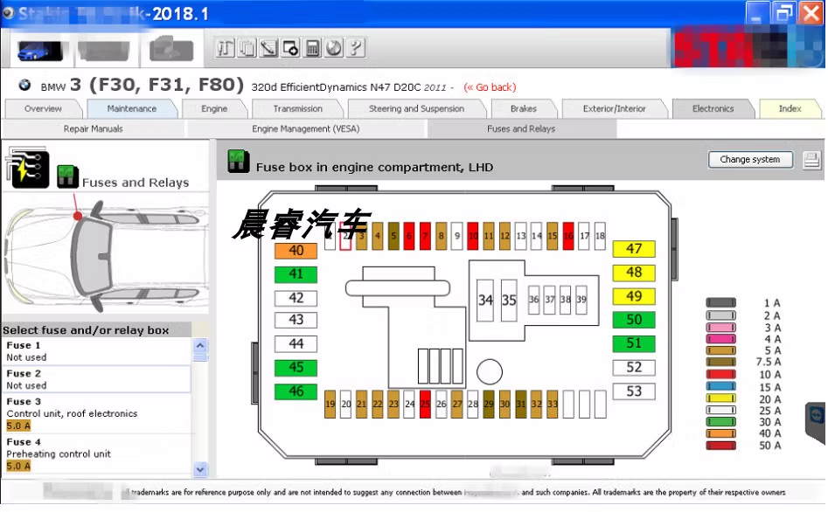Image resolution: width=828 pixels, height=512 pixels.
Task: Switch to the Exterior/Interior tab
Action: coord(615,108)
